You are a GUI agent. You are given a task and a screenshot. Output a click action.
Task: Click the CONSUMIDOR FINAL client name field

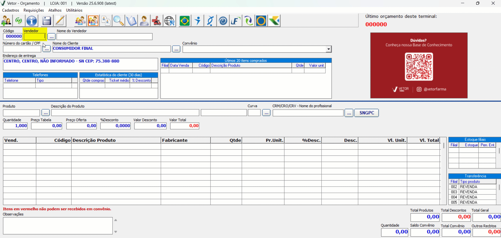(x=112, y=49)
